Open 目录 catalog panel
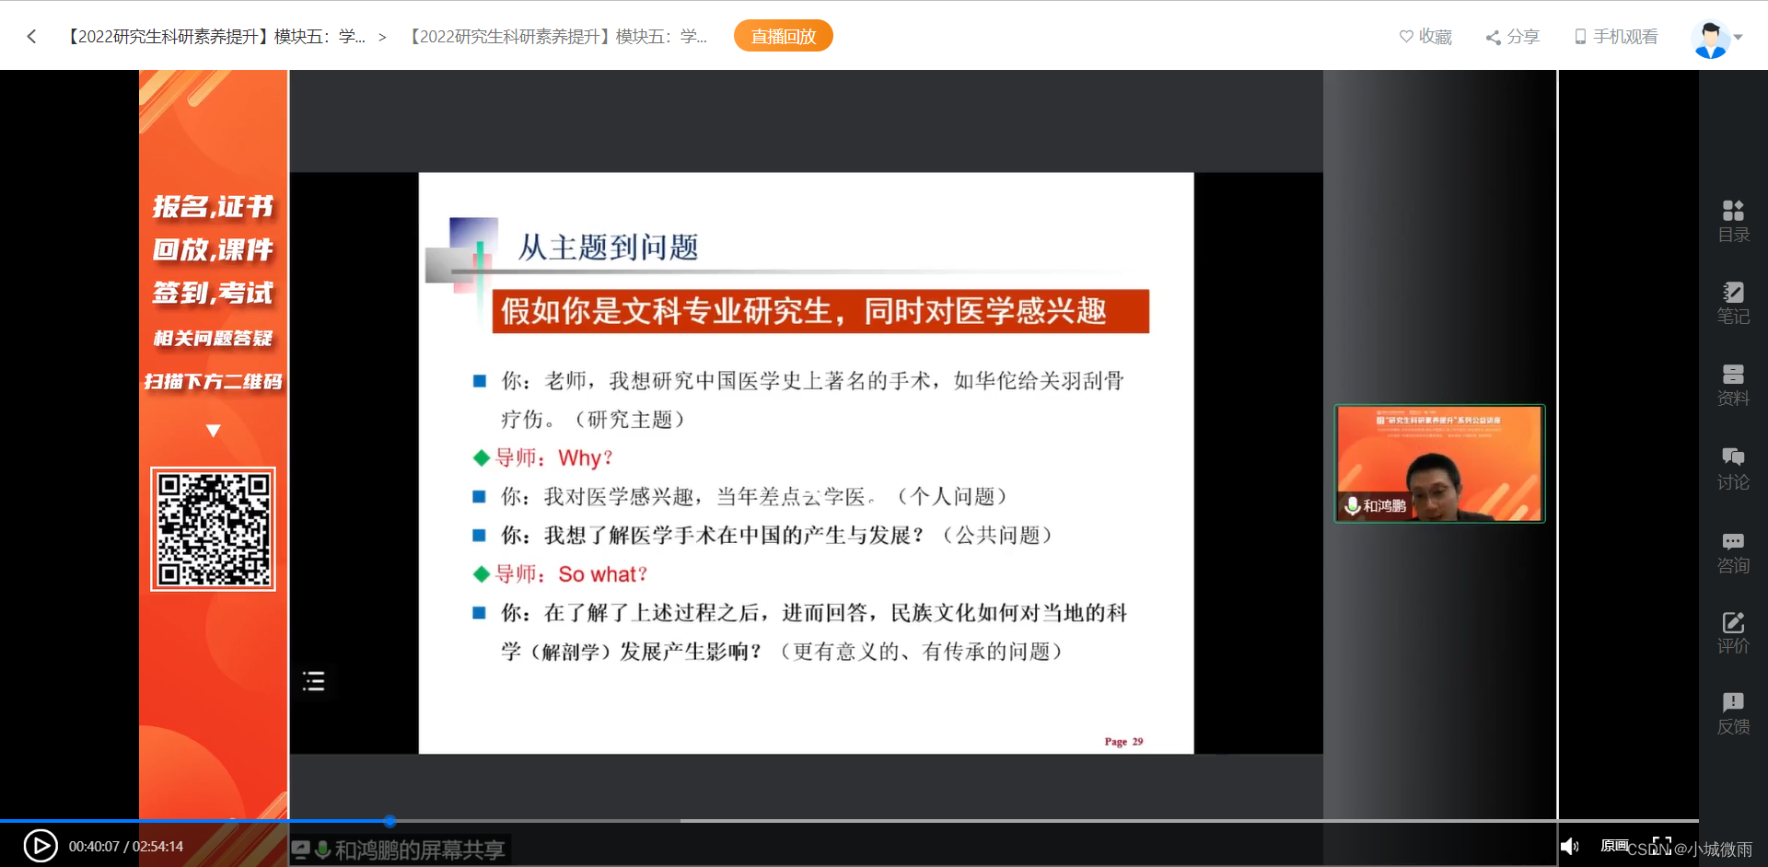The image size is (1768, 867). pos(1733,221)
